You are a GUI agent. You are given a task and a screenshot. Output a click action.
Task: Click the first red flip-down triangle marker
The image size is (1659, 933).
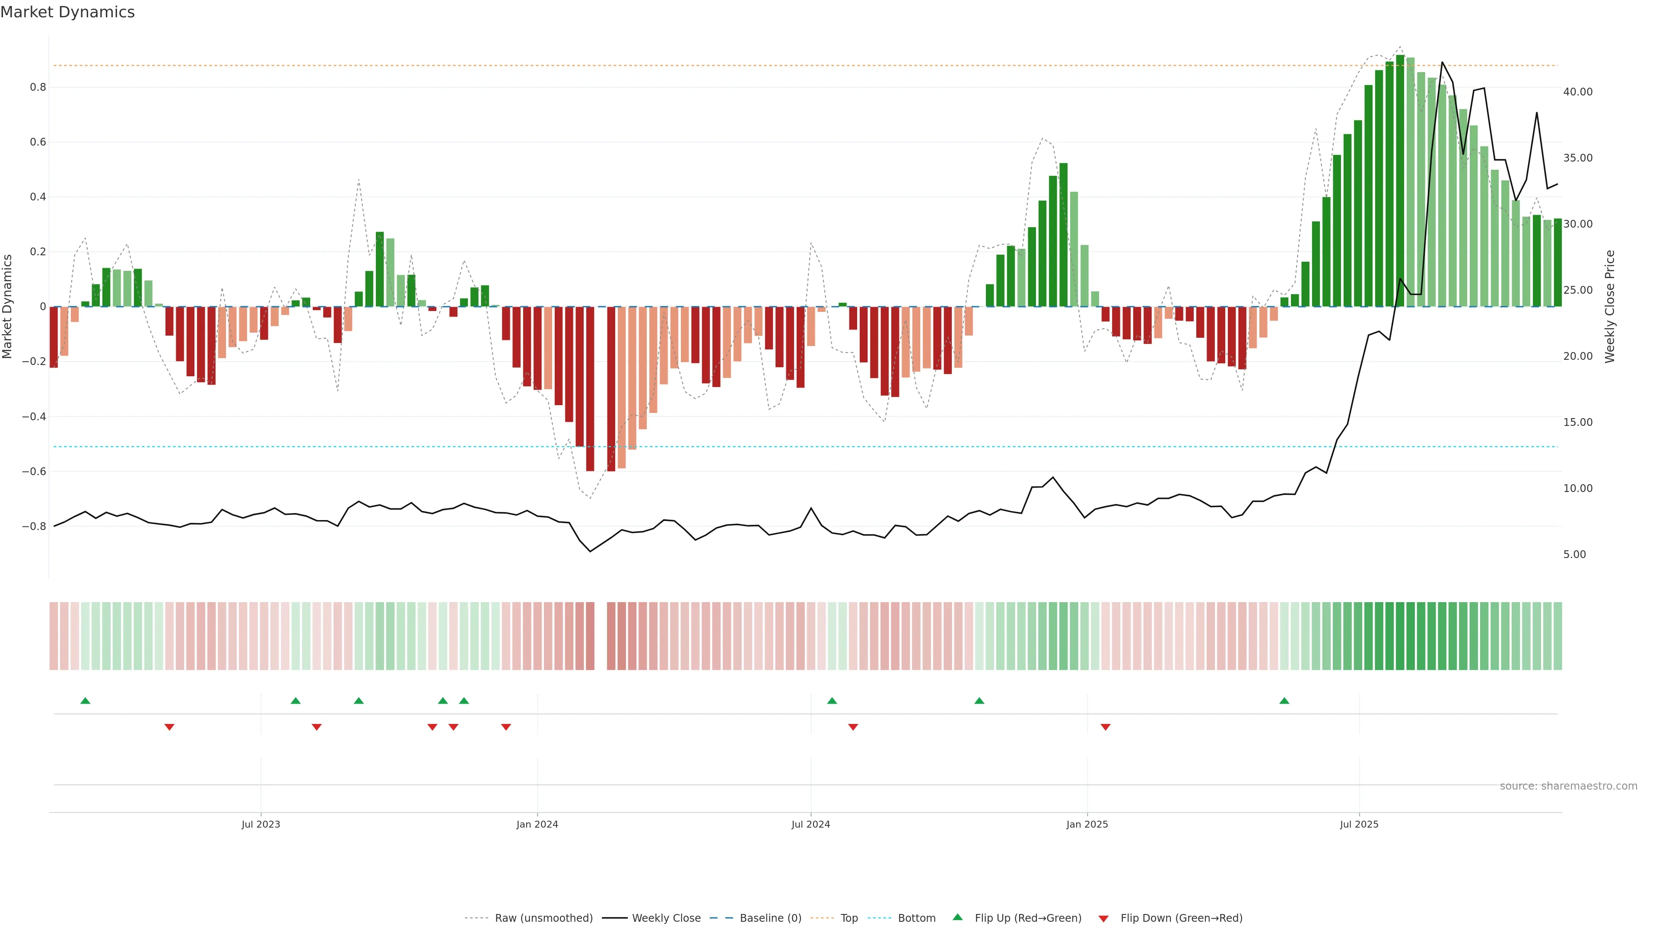tap(169, 727)
